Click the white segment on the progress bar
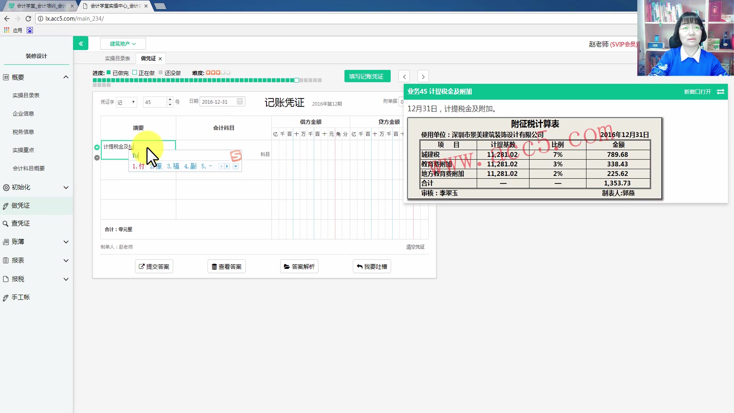The width and height of the screenshot is (734, 413). 297,80
